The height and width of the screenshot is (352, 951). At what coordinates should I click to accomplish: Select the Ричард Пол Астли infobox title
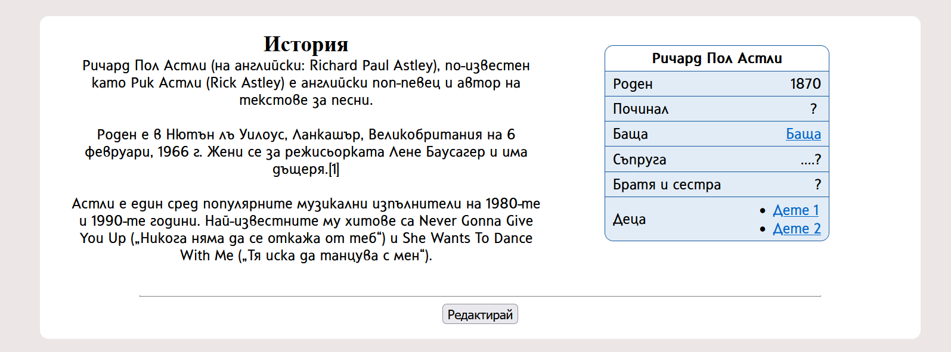click(717, 58)
